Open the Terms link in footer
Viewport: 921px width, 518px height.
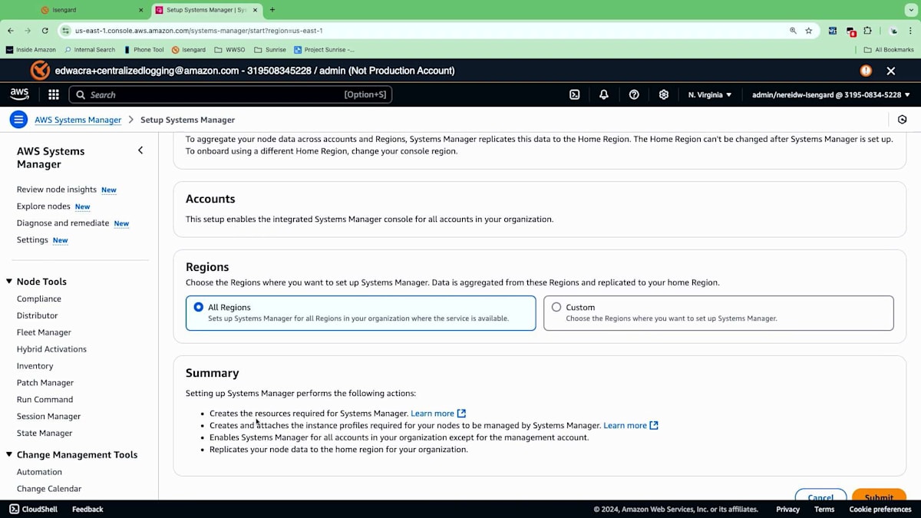(x=824, y=509)
